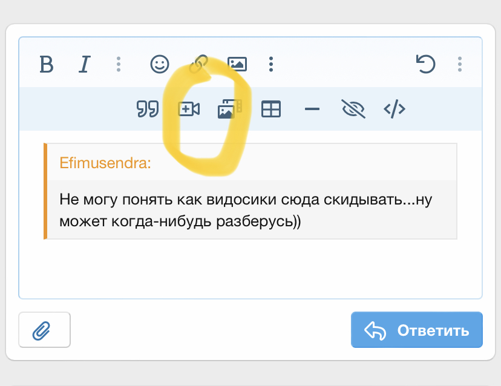
Task: Insert a single image
Action: point(237,64)
